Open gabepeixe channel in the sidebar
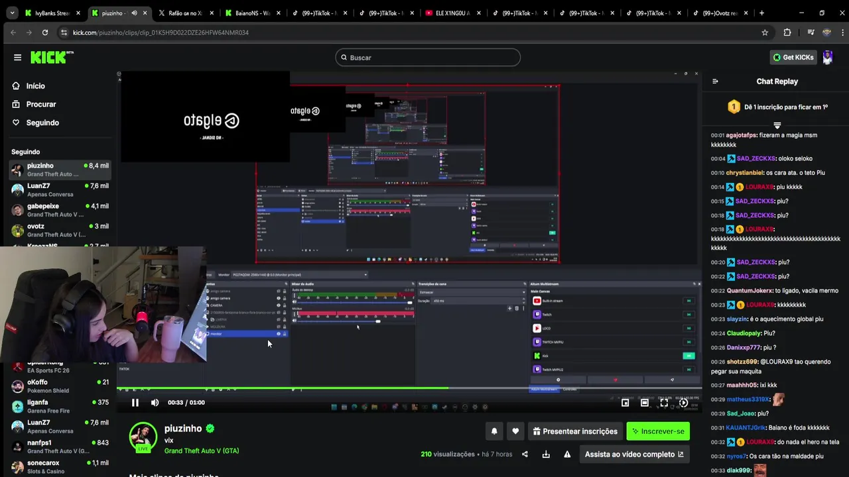Screen dimensions: 849x477 [x=58, y=210]
